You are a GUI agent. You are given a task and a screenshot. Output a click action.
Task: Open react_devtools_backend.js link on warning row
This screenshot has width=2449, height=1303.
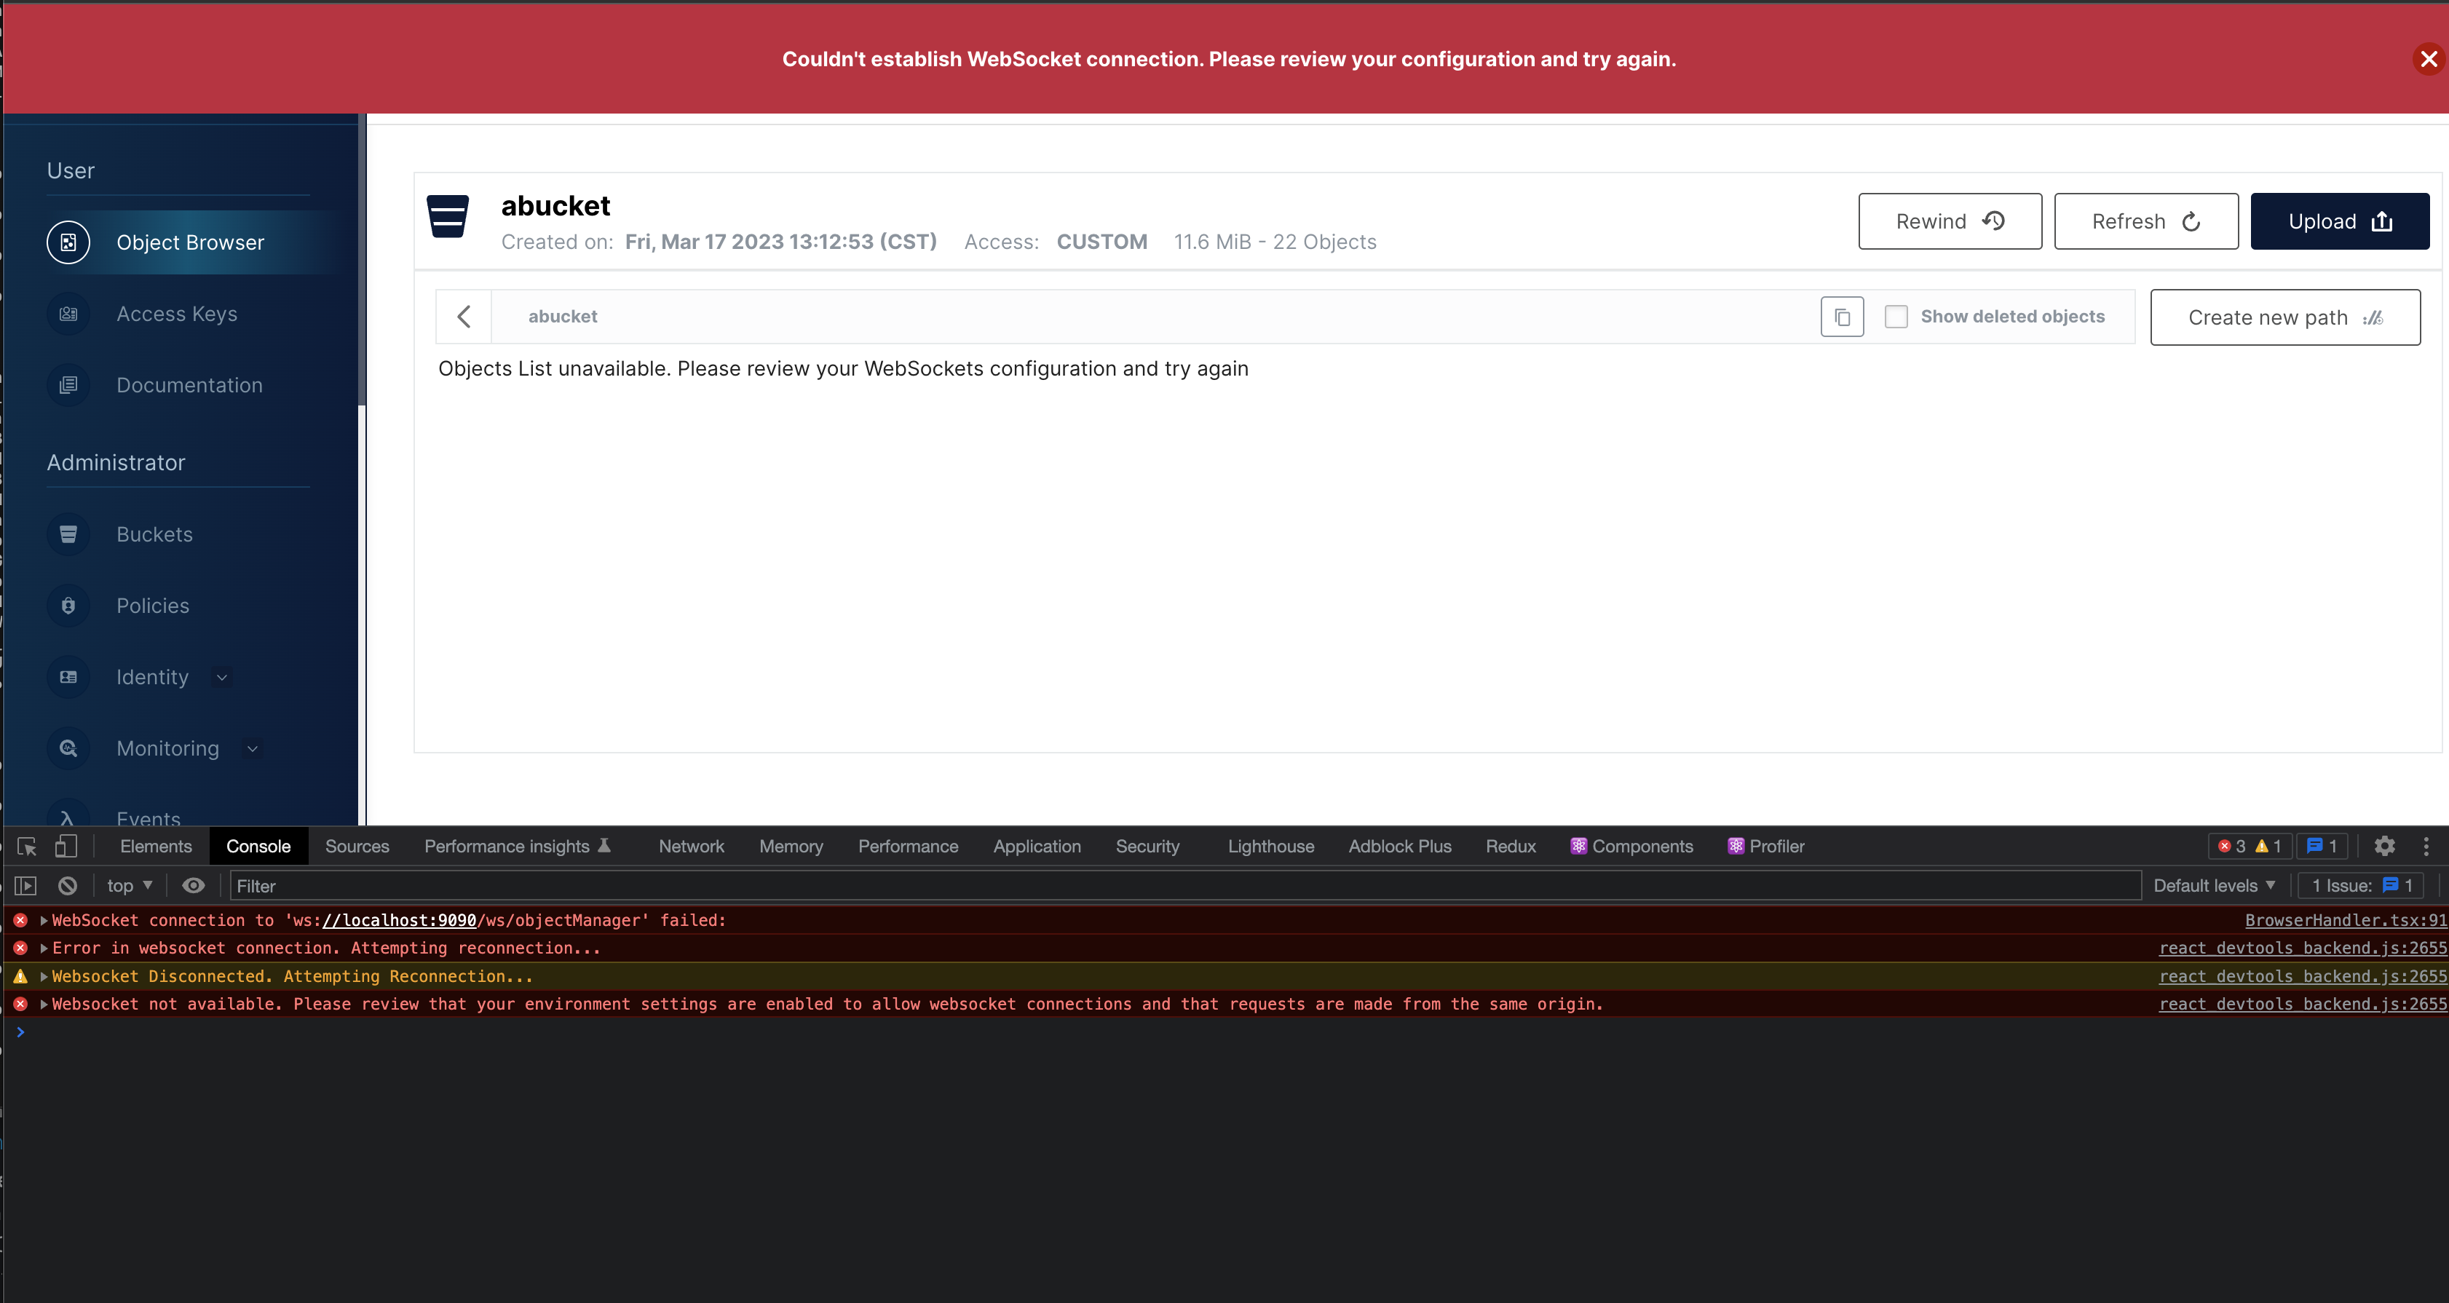tap(2302, 976)
